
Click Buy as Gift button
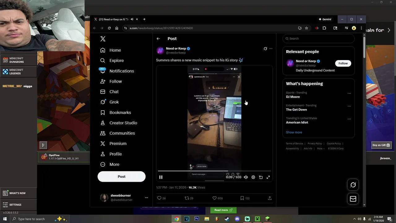[381, 145]
